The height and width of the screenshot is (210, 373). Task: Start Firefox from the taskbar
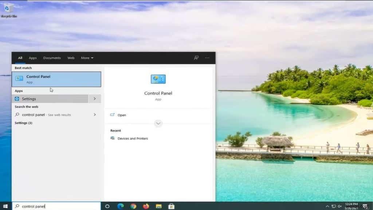coord(146,206)
